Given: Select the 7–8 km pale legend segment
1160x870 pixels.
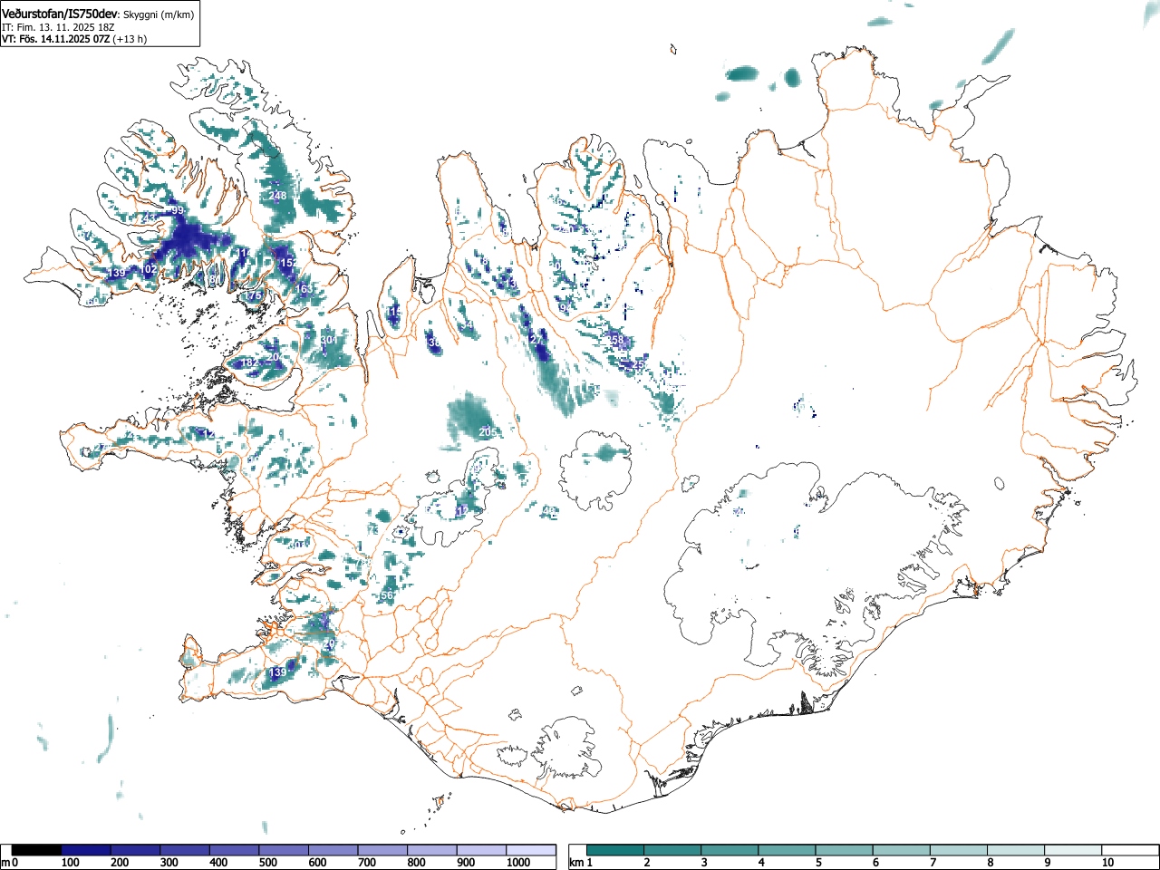Looking at the screenshot, I should coord(959,850).
